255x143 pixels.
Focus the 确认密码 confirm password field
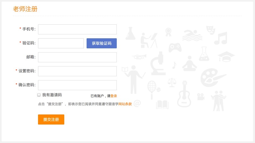[x=77, y=85]
